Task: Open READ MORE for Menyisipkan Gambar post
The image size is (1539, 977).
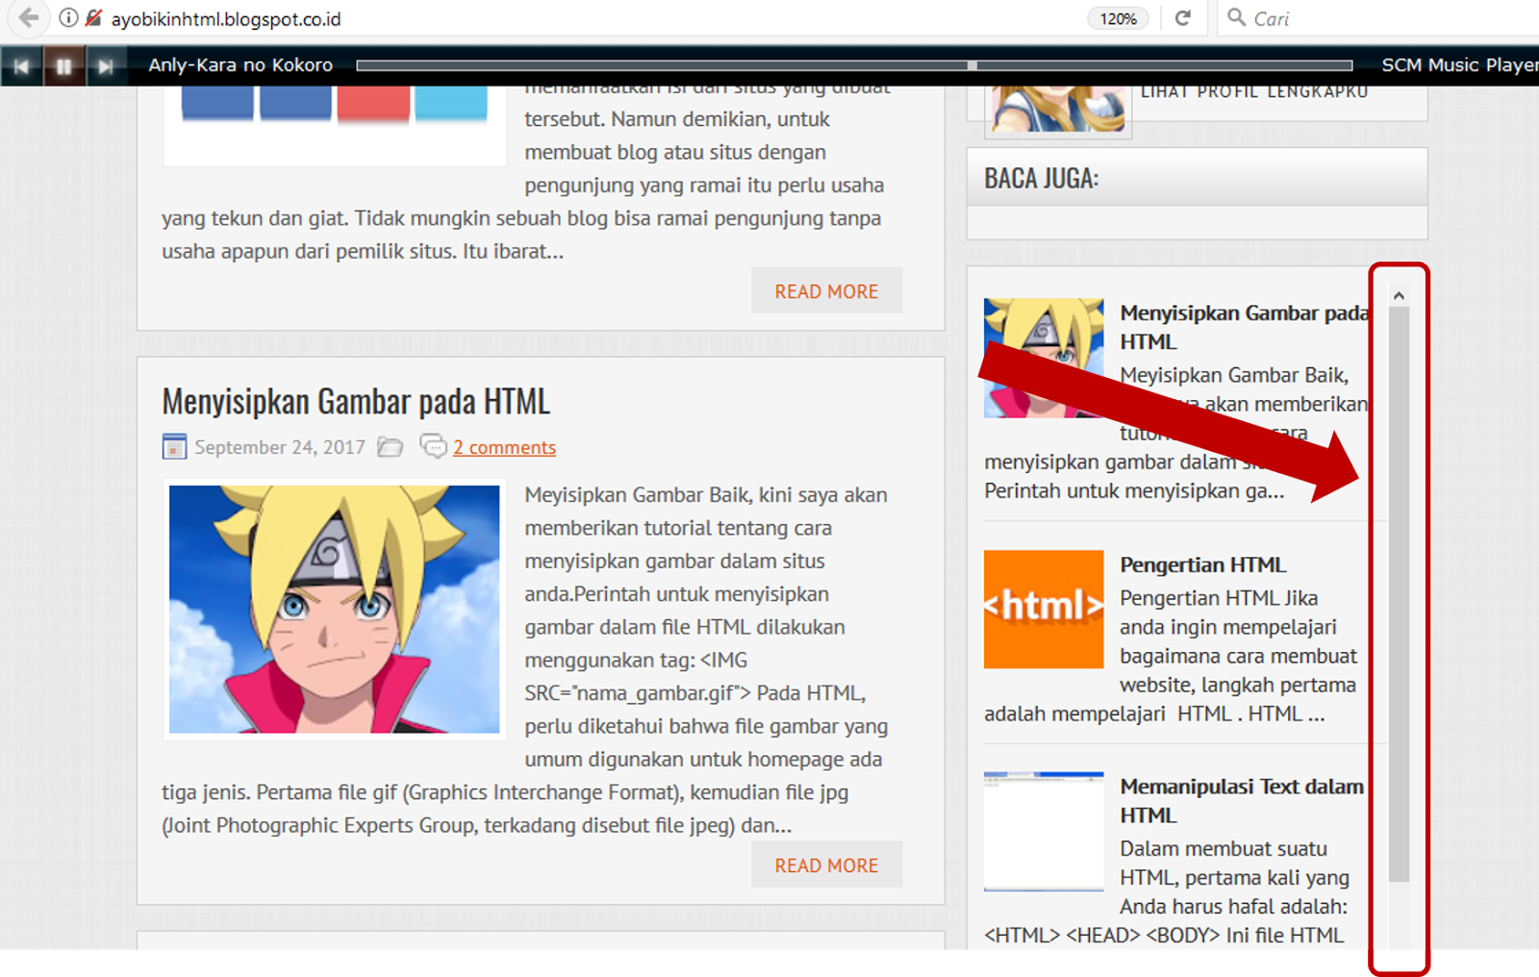Action: point(826,864)
